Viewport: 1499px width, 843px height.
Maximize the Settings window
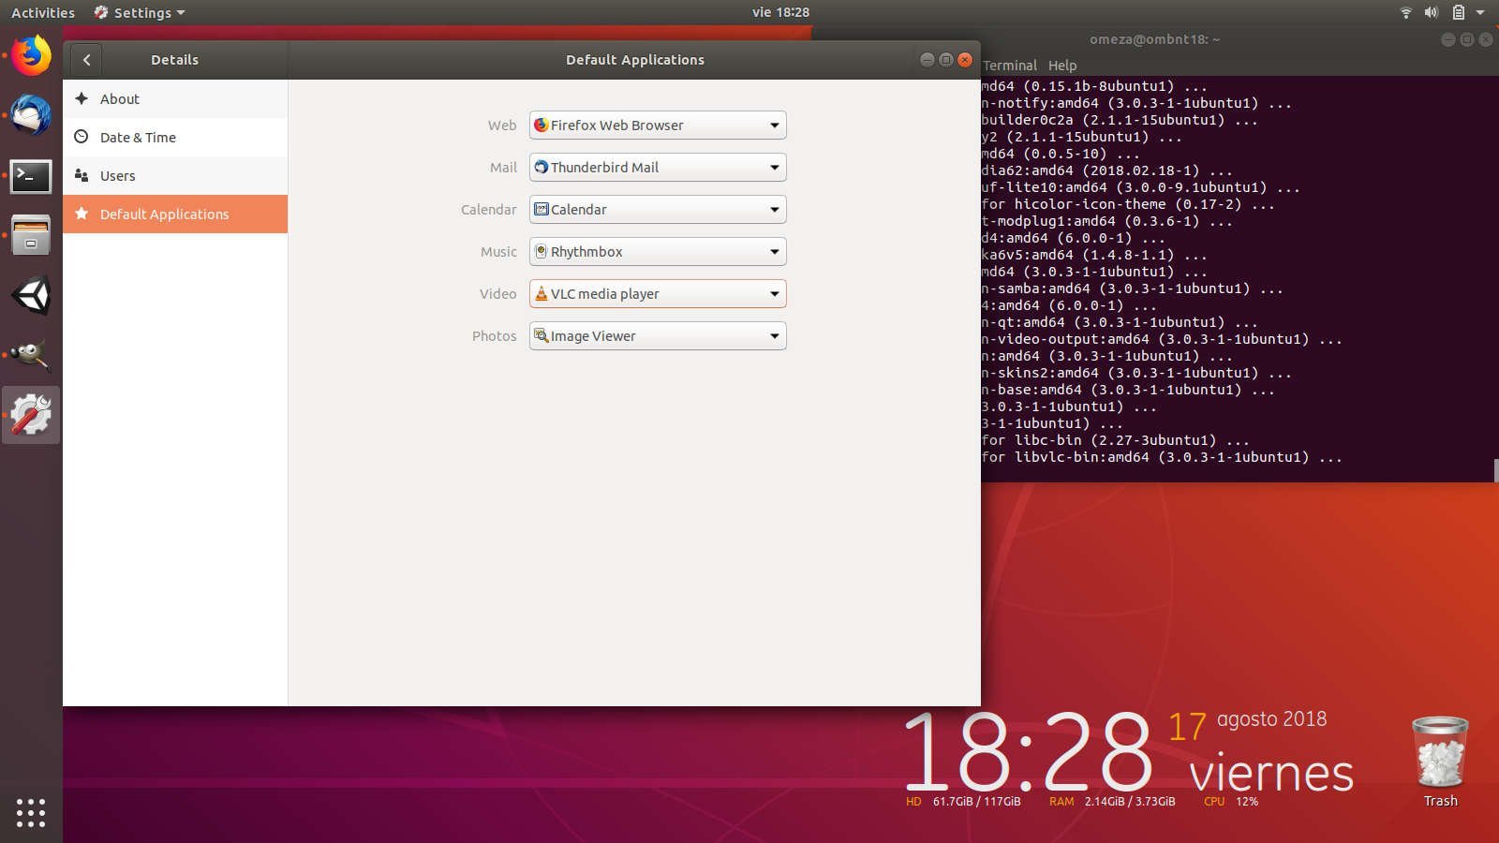[x=946, y=60]
